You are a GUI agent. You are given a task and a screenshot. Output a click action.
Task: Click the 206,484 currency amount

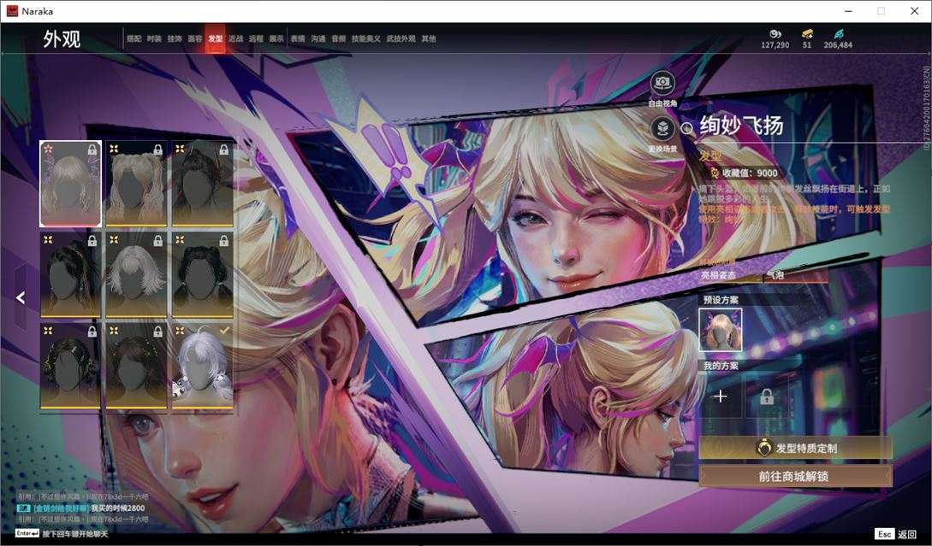pos(838,45)
